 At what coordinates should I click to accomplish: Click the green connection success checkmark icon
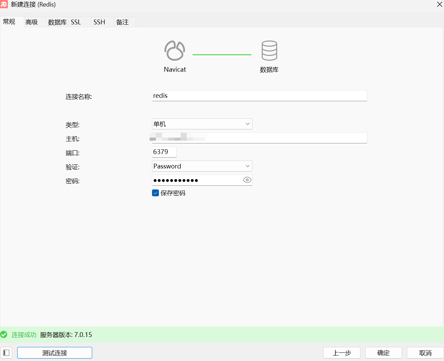[4, 335]
